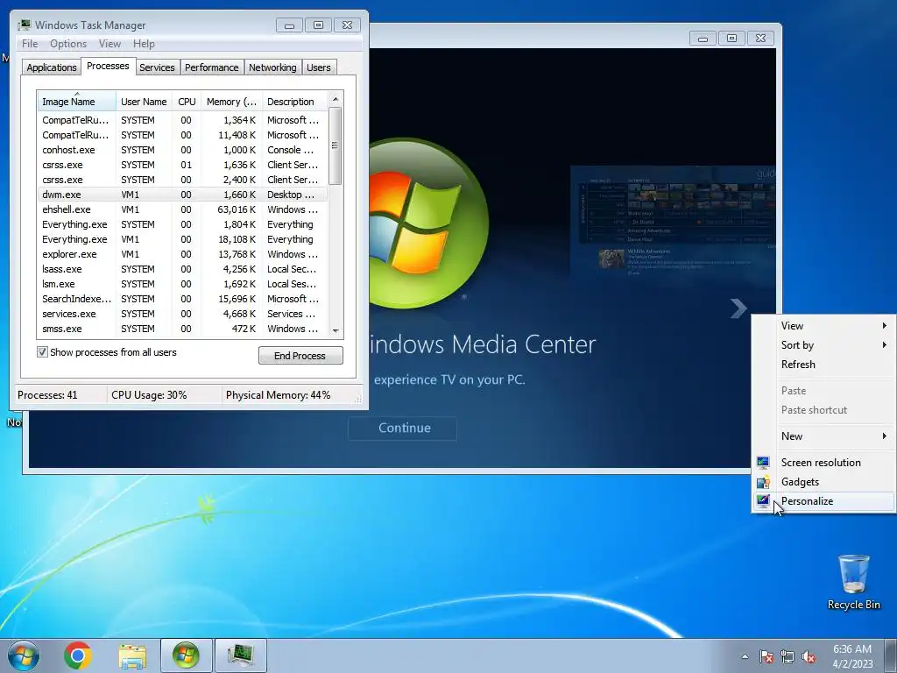
Task: Click process list scroll down arrow
Action: coord(335,330)
